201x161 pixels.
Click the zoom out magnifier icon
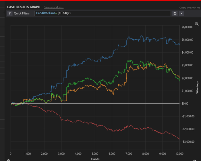197,24
